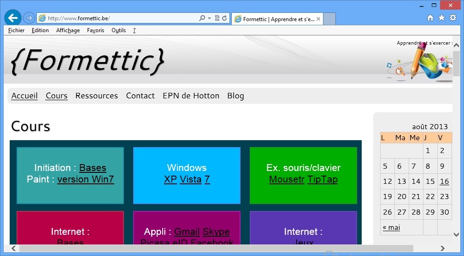Image resolution: width=464 pixels, height=256 pixels.
Task: Click the browser Back arrow button
Action: 13,18
